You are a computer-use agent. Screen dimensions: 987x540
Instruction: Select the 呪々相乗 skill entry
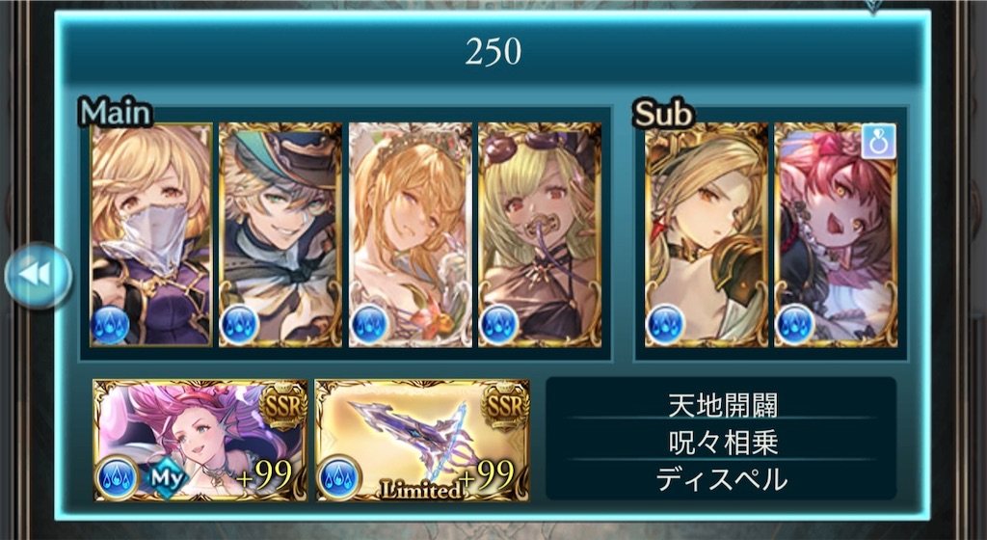pyautogui.click(x=722, y=443)
